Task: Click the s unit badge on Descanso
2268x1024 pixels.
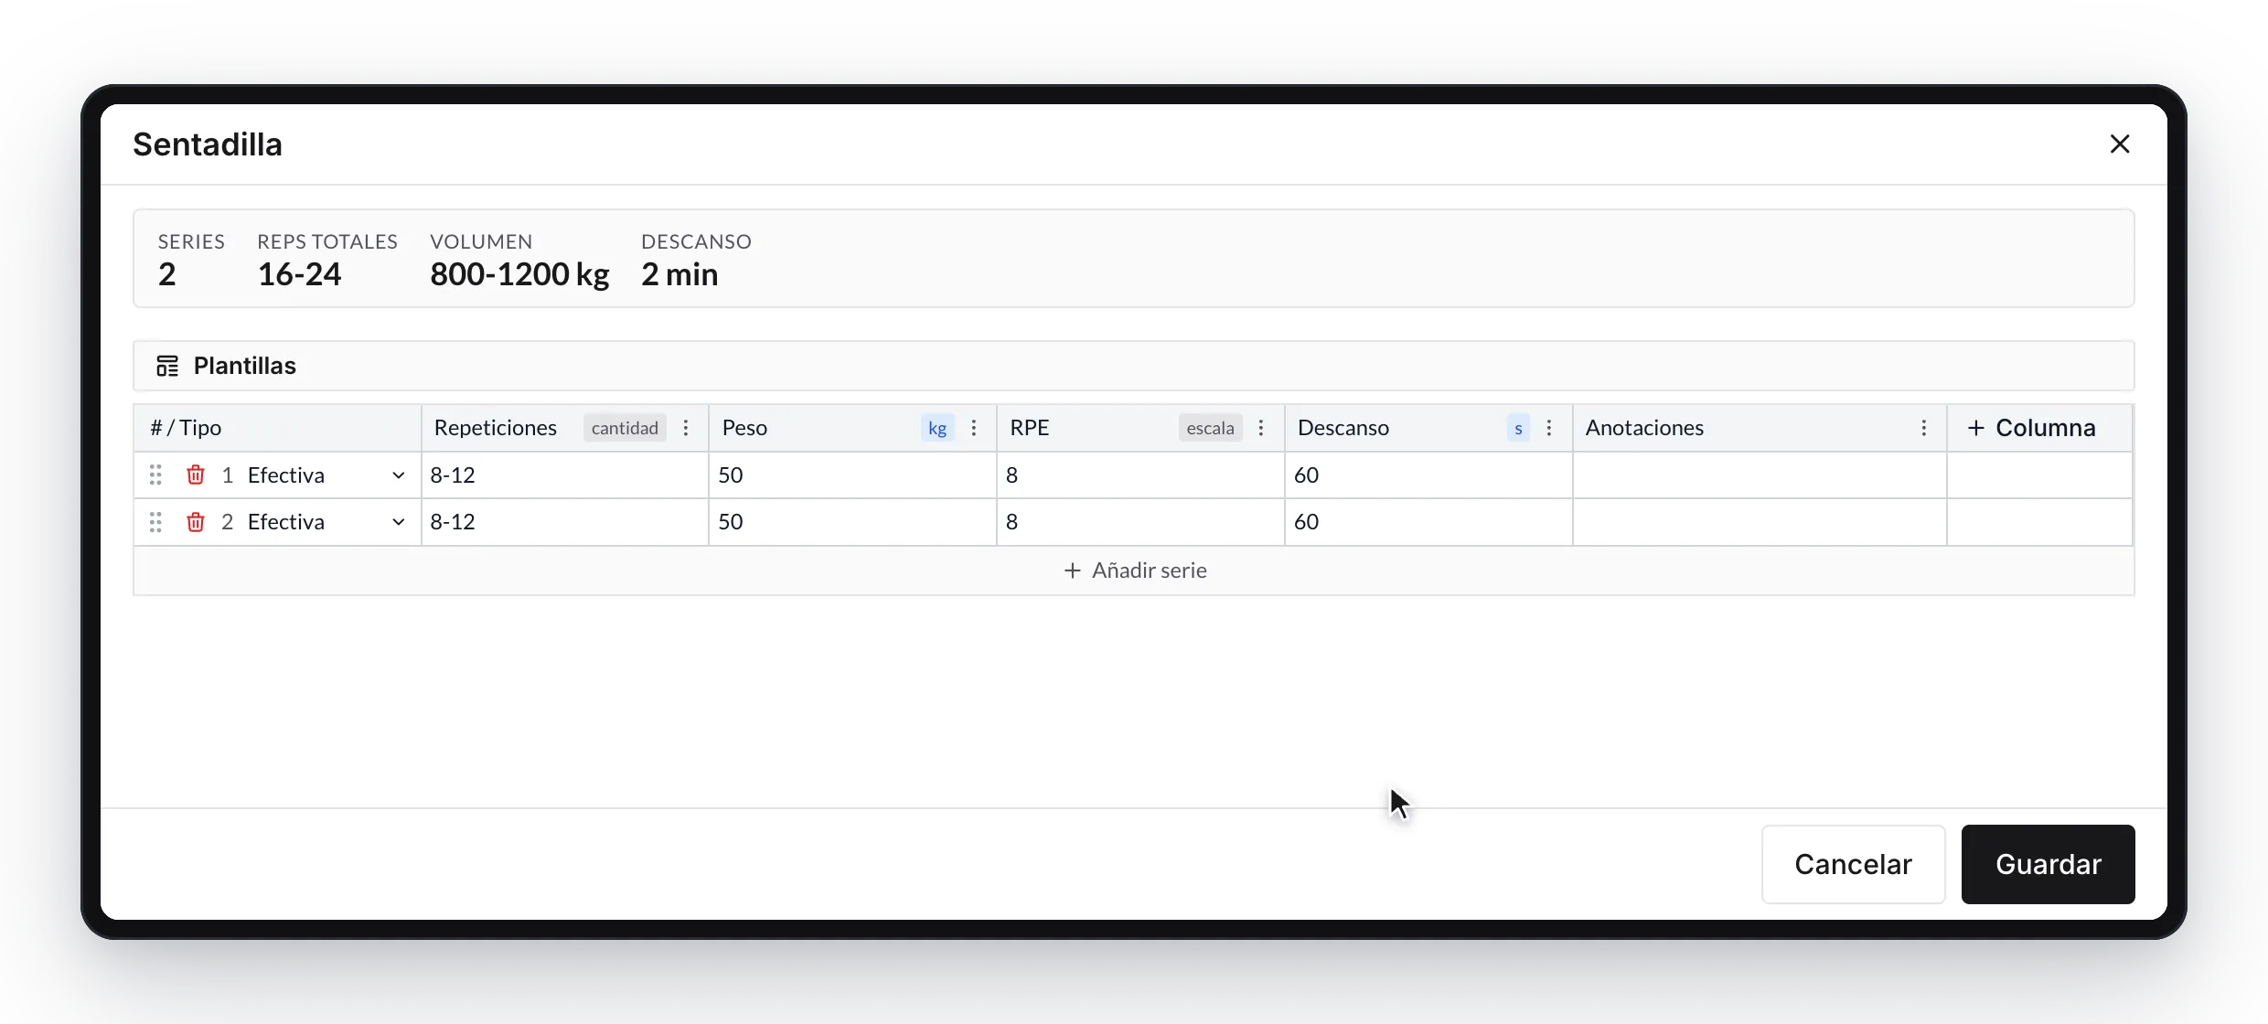Action: [1518, 428]
